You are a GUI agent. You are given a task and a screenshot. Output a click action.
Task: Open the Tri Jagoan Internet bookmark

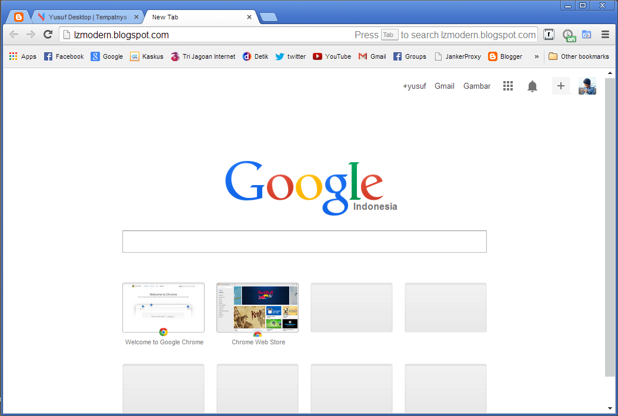click(x=203, y=56)
